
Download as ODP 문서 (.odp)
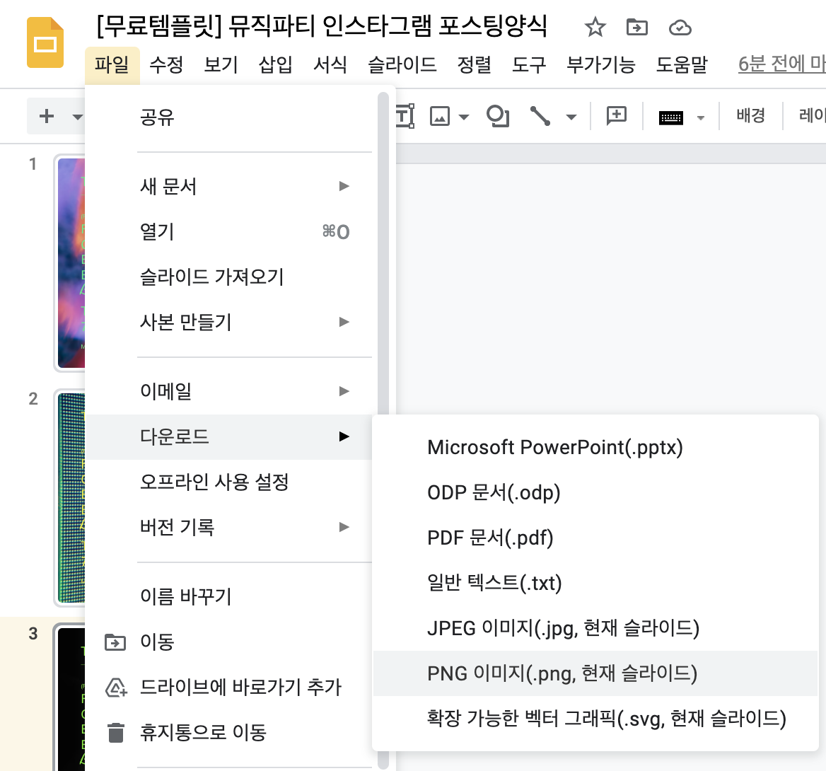pyautogui.click(x=595, y=493)
